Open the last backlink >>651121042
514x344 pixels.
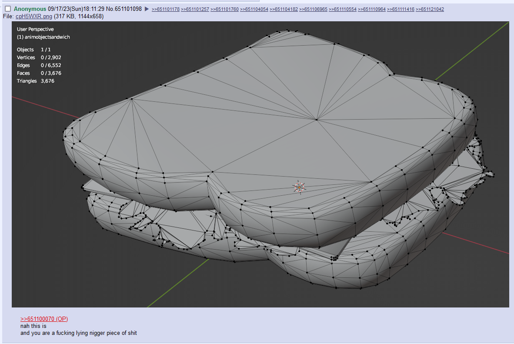tap(430, 10)
